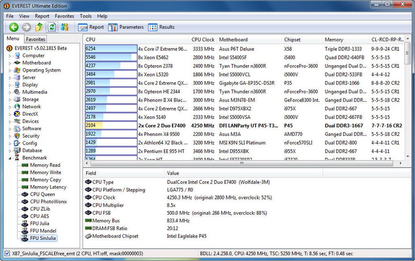Expand the Display tree node
Viewport: 415px width, 261px height.
[10, 85]
